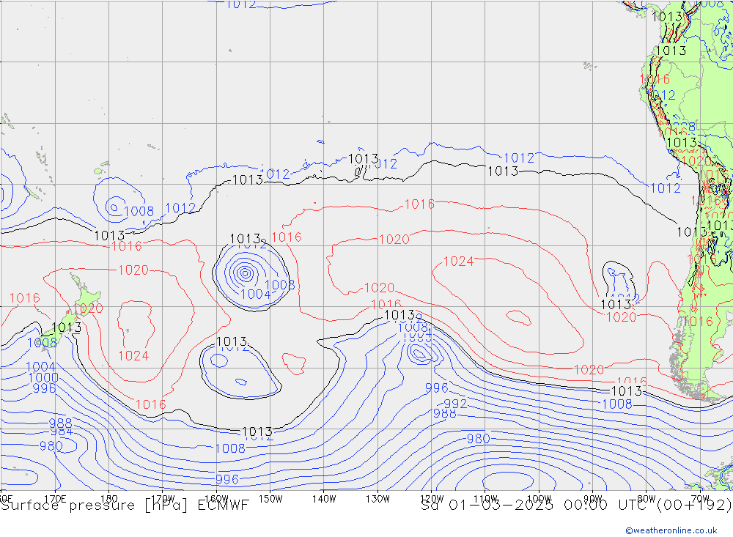Click the 1024 label nearest New Zealand

pos(133,355)
